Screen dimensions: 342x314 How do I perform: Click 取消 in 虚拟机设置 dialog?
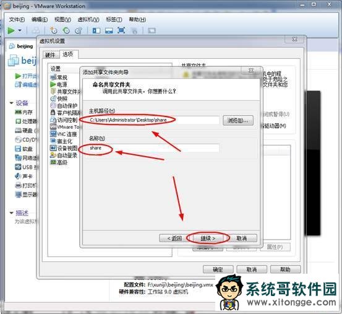(252, 269)
